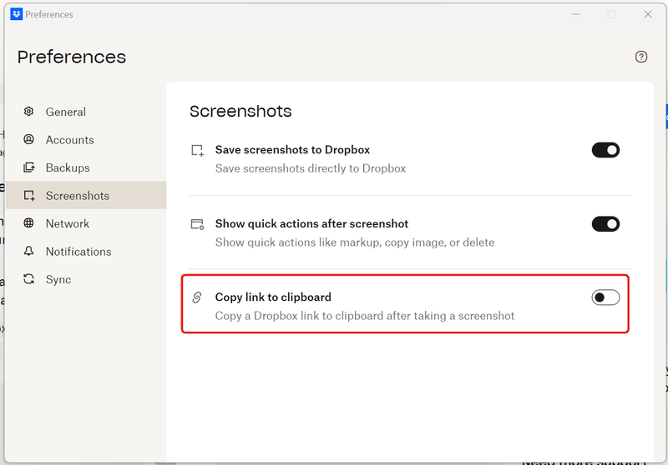Click the Accounts person icon
This screenshot has width=668, height=465.
[29, 140]
